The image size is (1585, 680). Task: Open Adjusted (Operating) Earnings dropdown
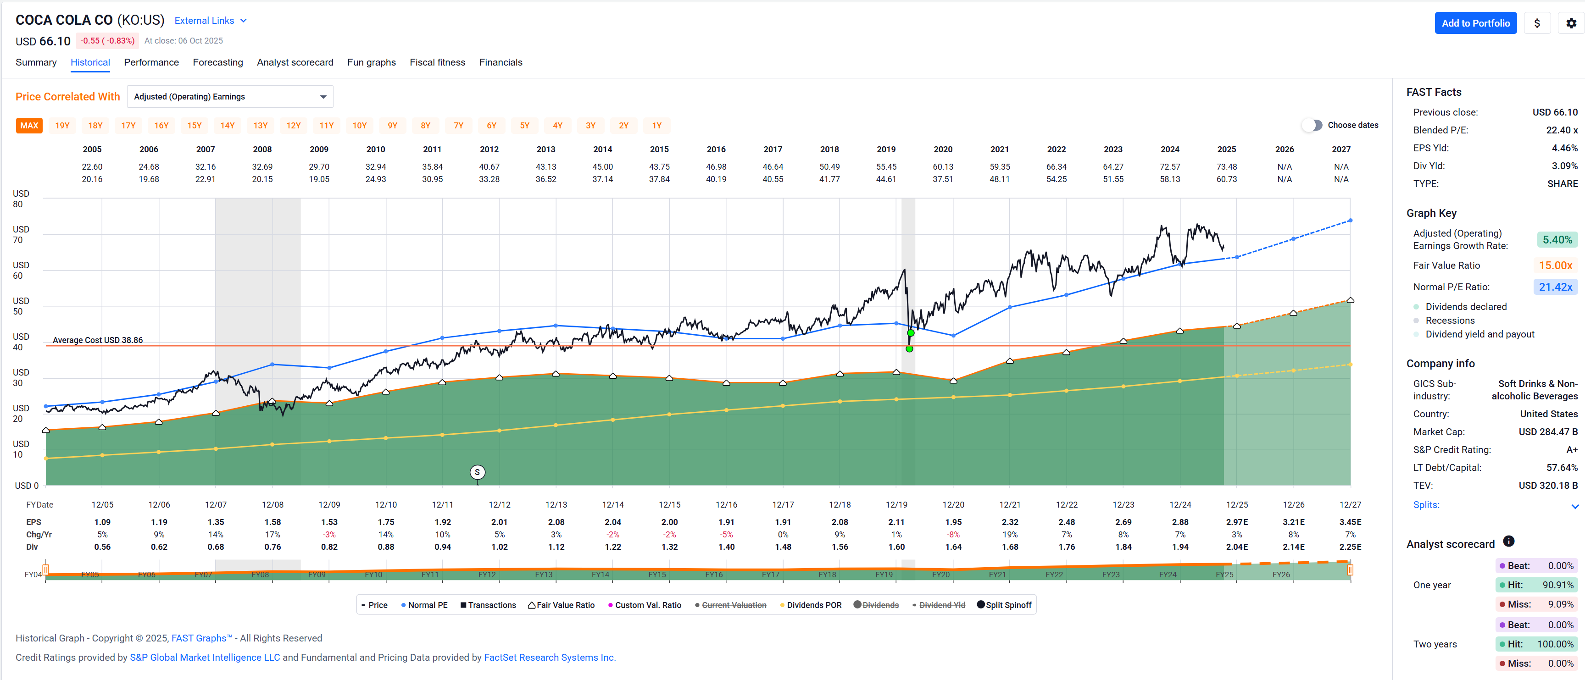tap(229, 97)
